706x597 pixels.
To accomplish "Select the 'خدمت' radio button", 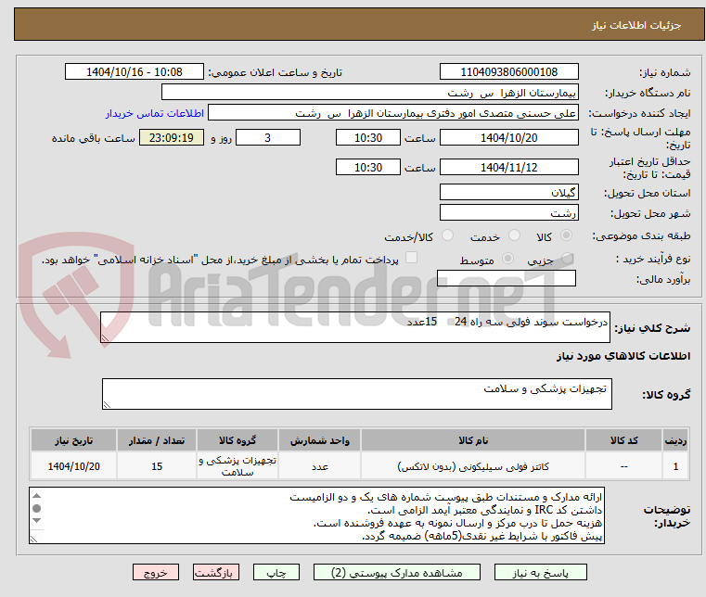I will 514,235.
